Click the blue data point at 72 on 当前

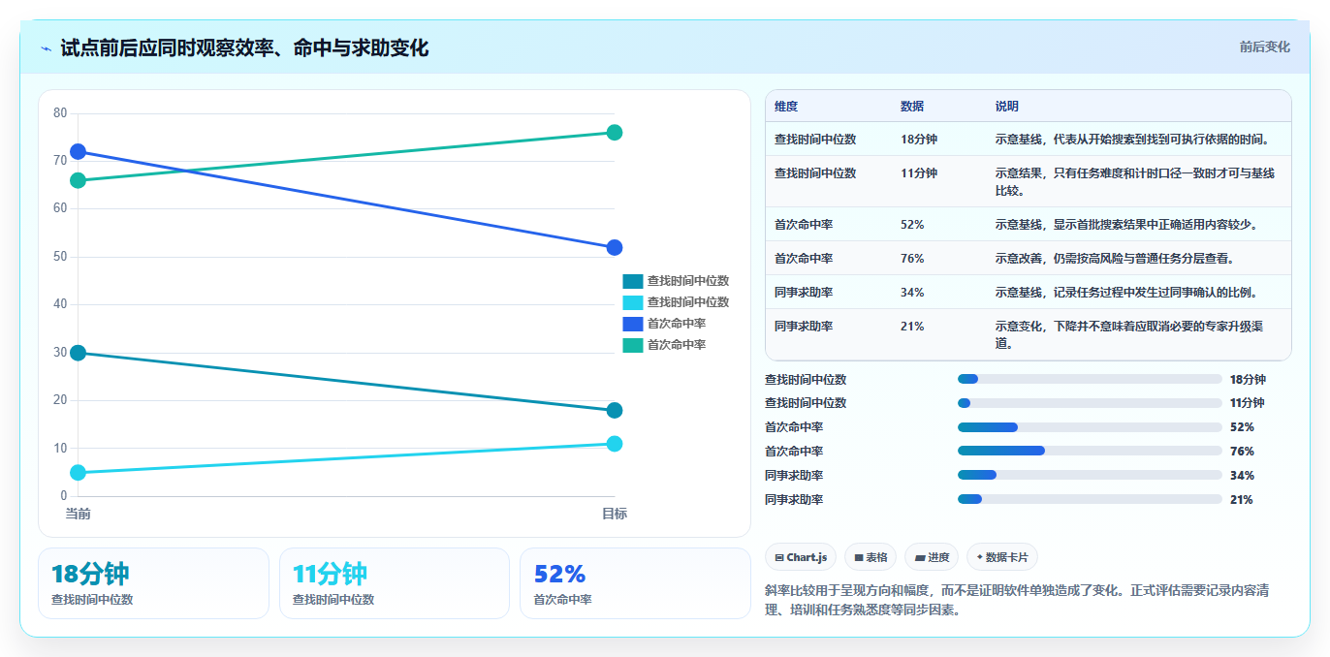click(x=78, y=151)
